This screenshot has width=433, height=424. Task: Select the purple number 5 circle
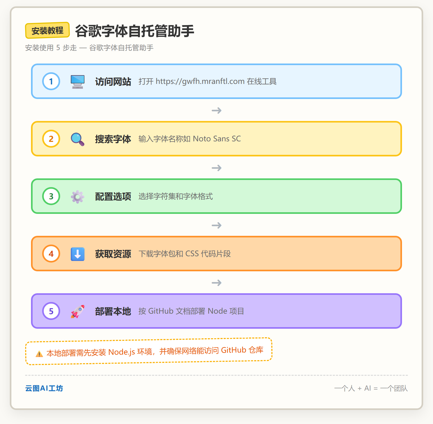coord(51,311)
